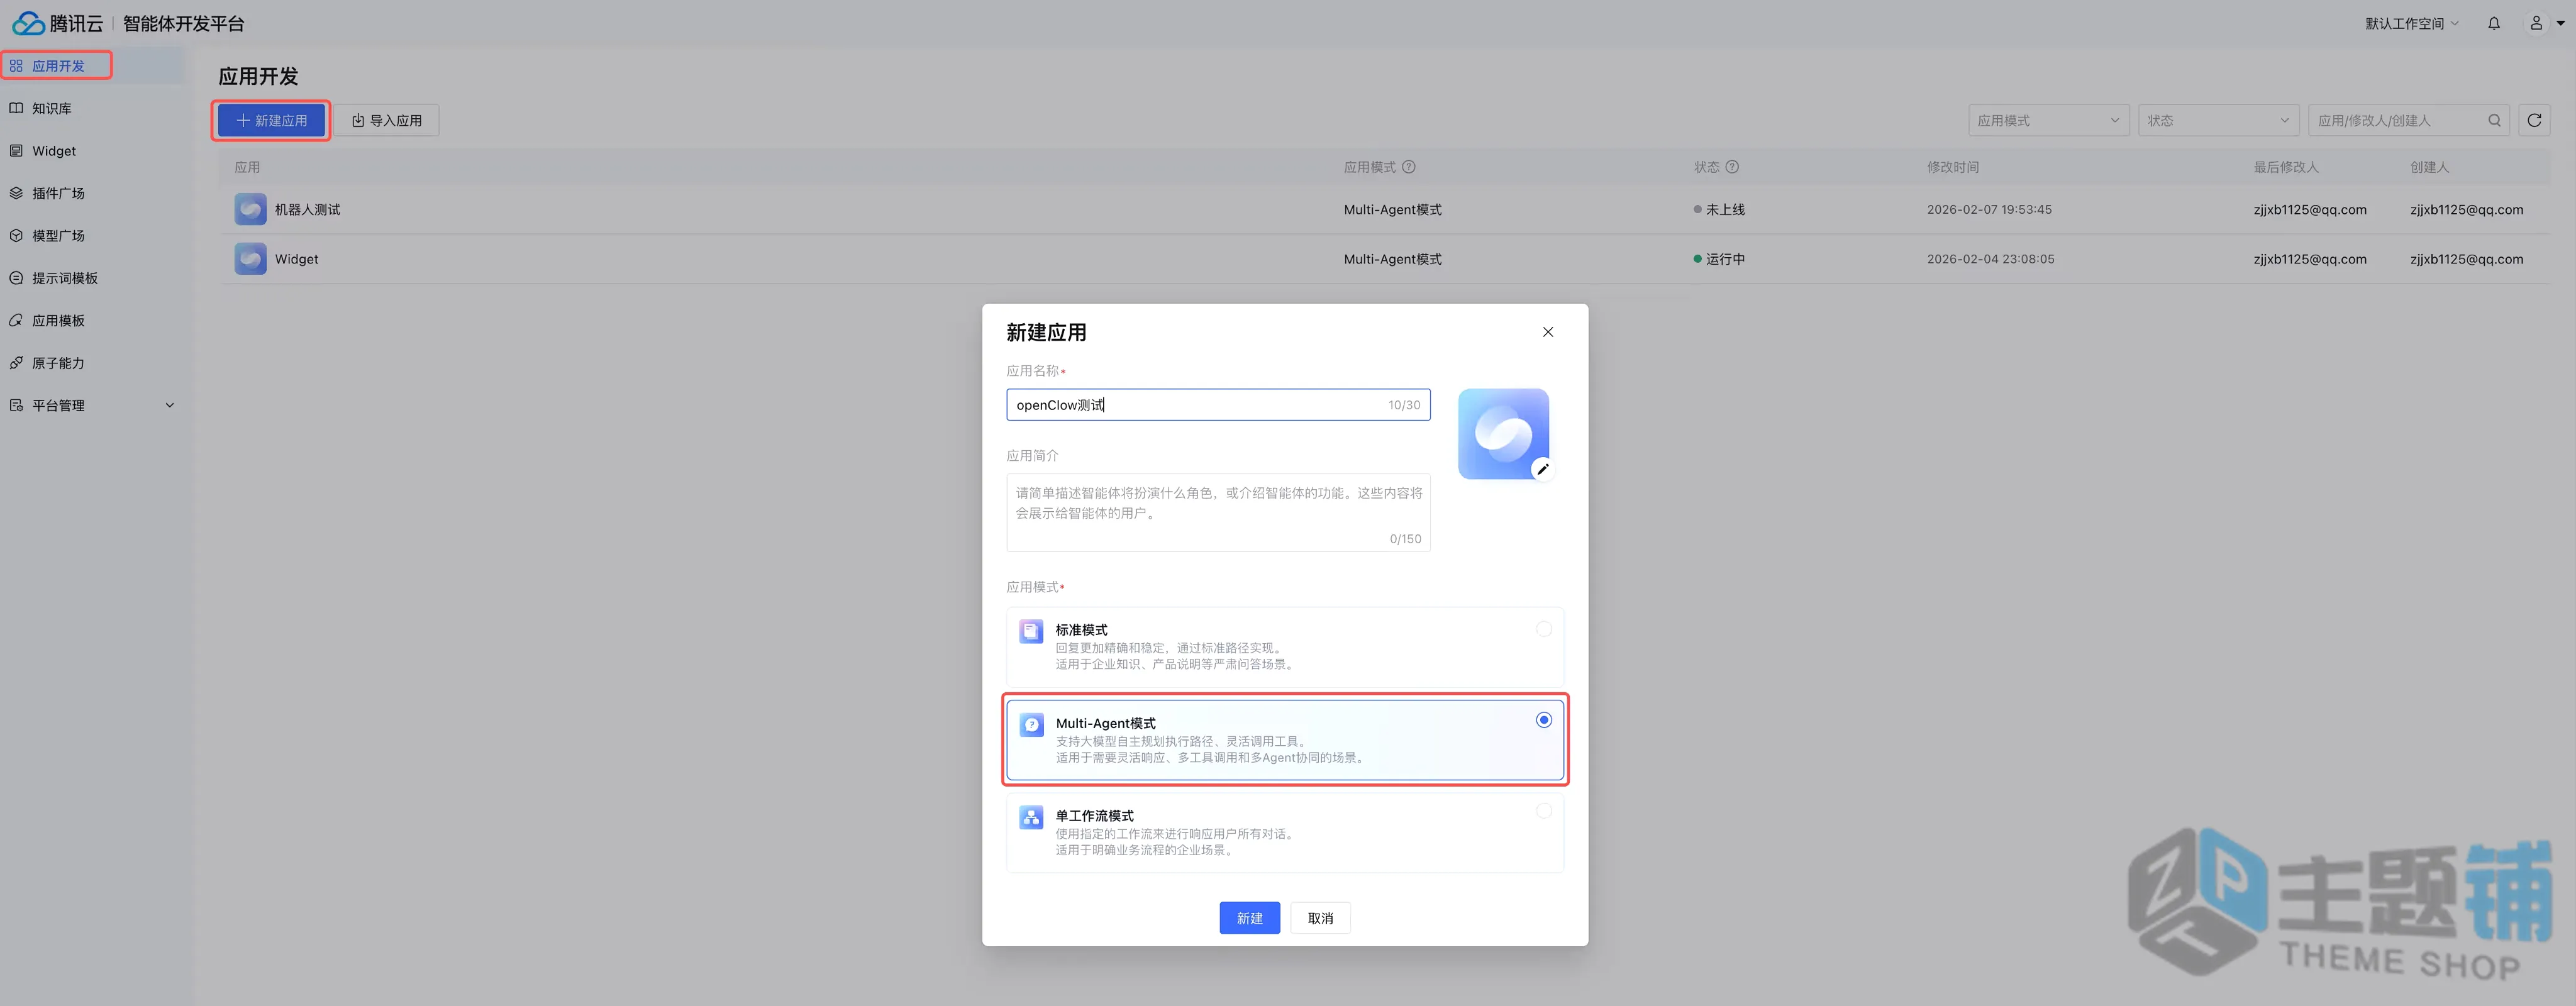Image resolution: width=2576 pixels, height=1006 pixels.
Task: Click the refresh list icon
Action: [2534, 120]
